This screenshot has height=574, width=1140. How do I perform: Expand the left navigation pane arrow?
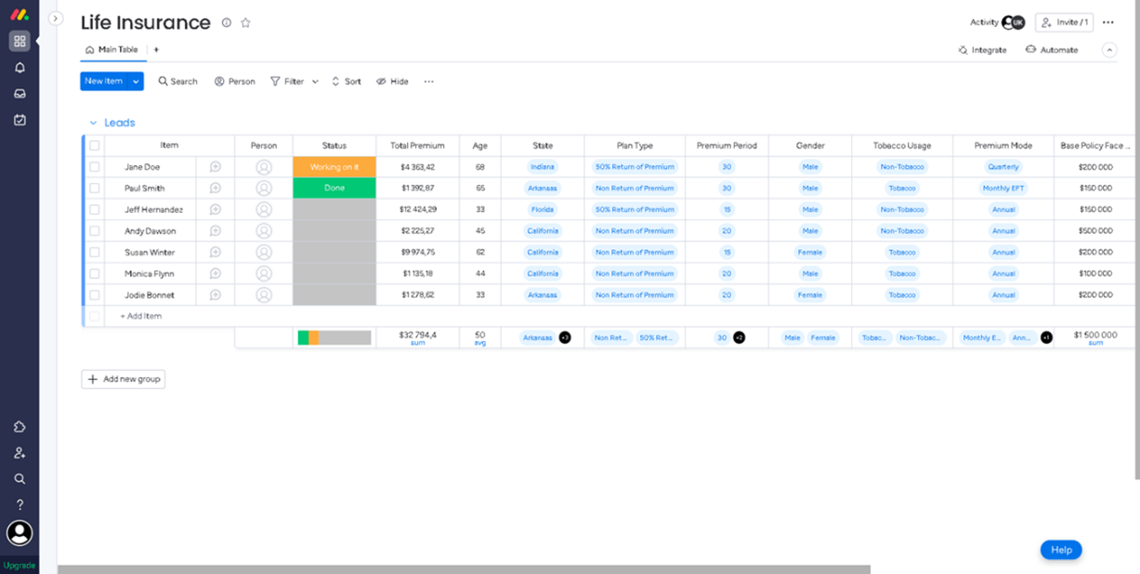pos(56,19)
